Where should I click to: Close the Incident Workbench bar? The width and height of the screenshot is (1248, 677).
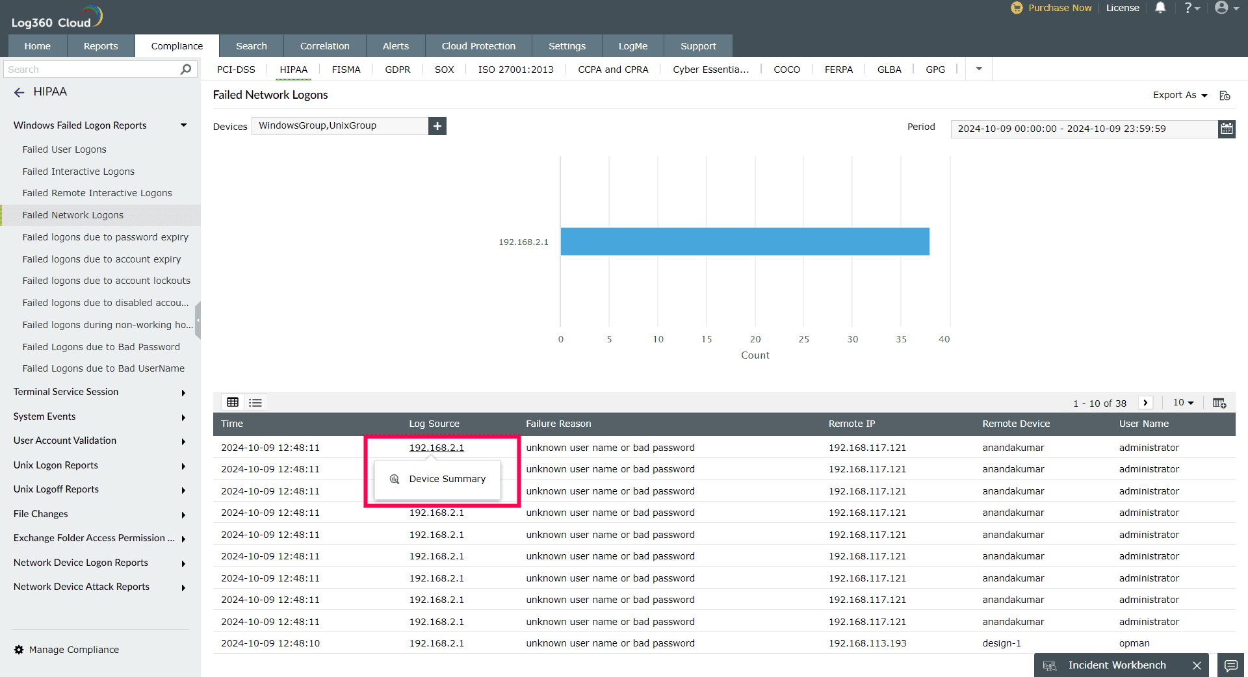(x=1197, y=665)
